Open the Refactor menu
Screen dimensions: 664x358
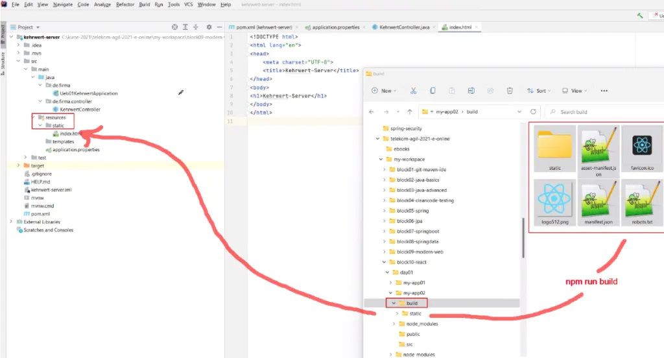tap(125, 5)
